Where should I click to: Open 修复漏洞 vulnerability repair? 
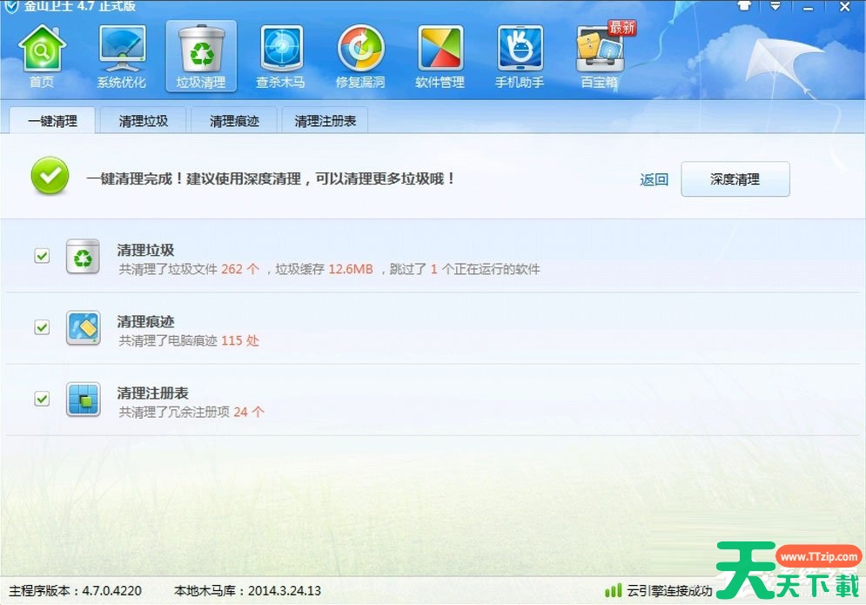click(360, 57)
